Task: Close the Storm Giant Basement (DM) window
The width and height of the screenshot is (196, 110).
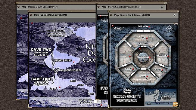Action: 178,11
